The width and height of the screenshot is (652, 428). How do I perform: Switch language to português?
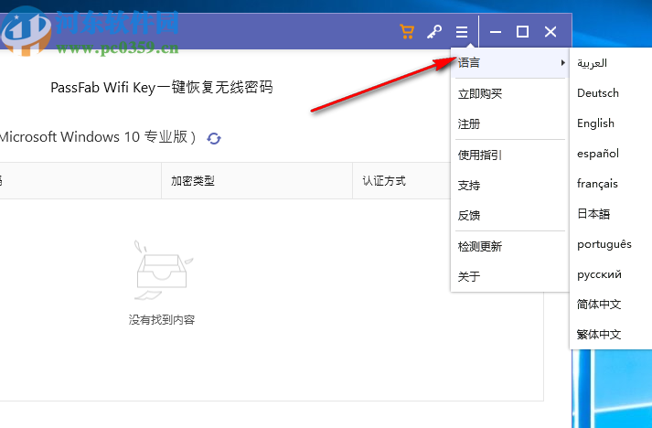(604, 244)
